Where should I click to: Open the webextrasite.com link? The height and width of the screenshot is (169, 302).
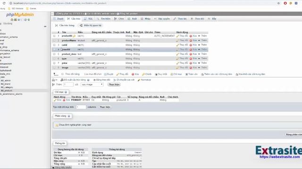click(280, 157)
